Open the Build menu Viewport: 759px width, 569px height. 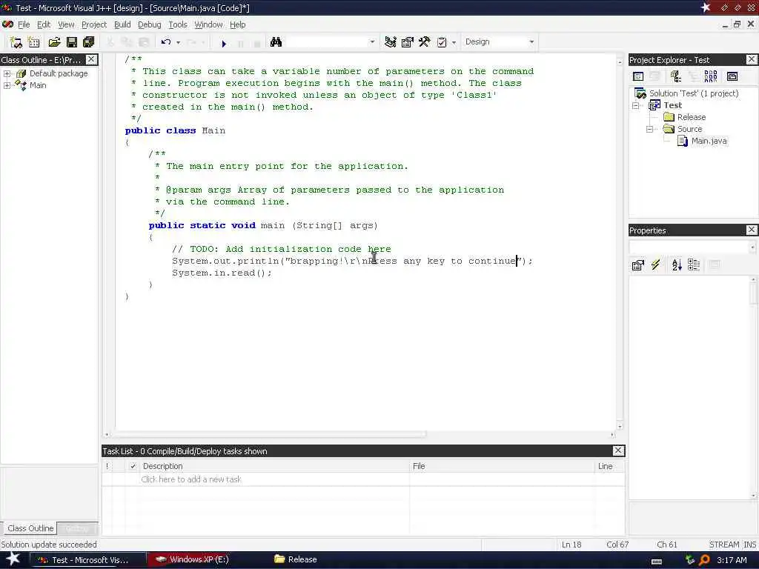[122, 24]
